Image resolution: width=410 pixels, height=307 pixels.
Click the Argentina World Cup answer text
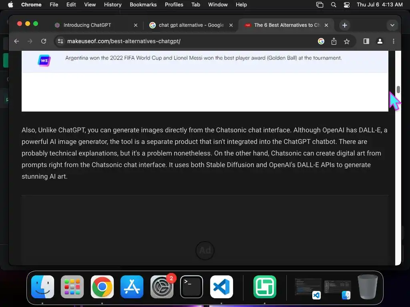tap(203, 58)
